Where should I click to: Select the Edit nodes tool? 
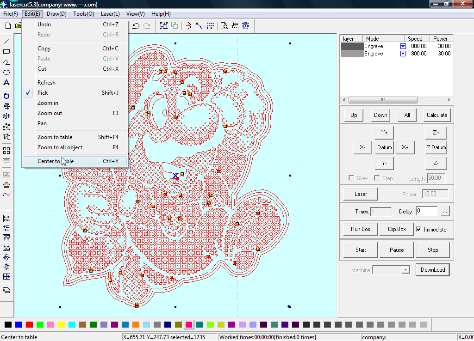point(6,127)
